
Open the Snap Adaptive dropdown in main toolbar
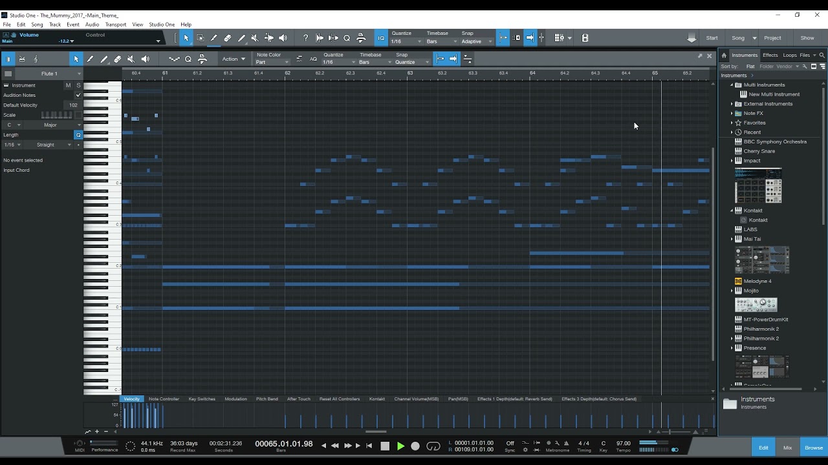[476, 41]
